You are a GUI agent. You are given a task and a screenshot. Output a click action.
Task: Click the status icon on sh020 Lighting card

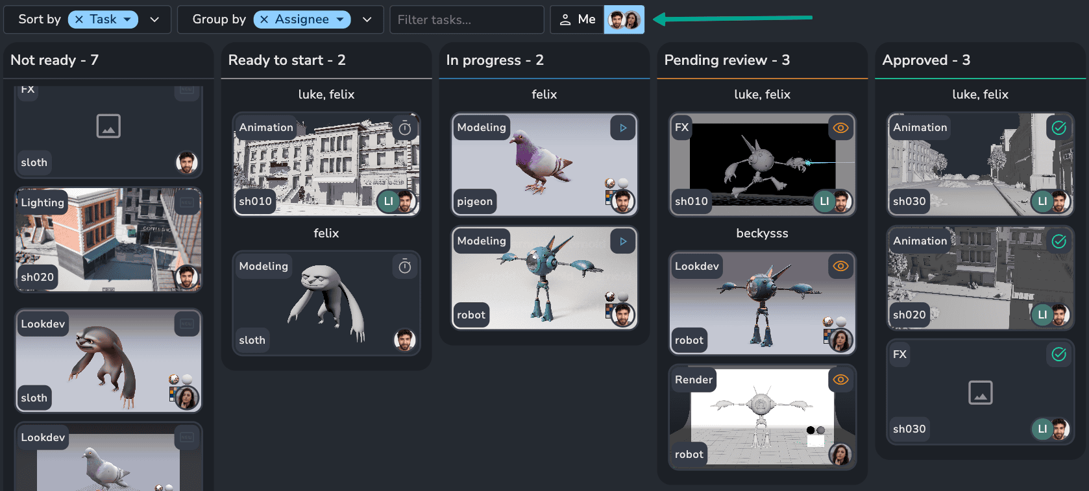[x=187, y=202]
